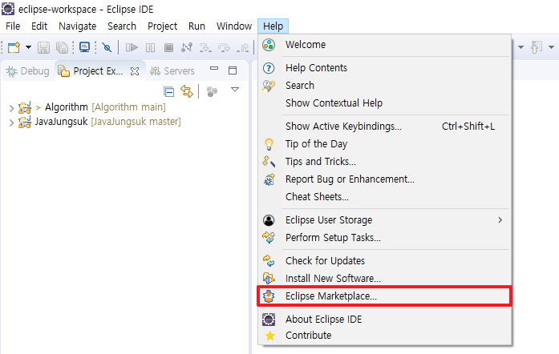559x354 pixels.
Task: Expand the JavaJungsuk project
Action: click(11, 123)
